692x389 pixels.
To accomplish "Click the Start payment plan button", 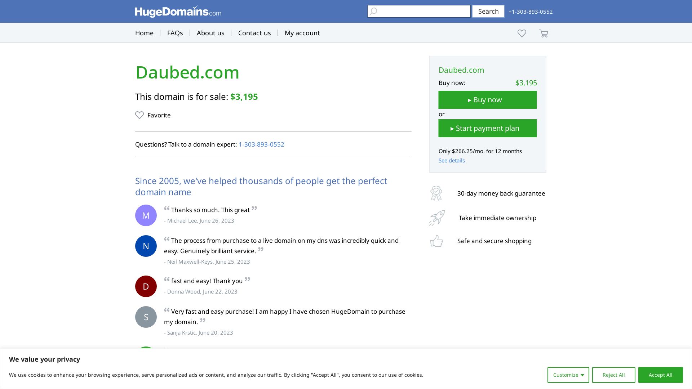I will (488, 128).
